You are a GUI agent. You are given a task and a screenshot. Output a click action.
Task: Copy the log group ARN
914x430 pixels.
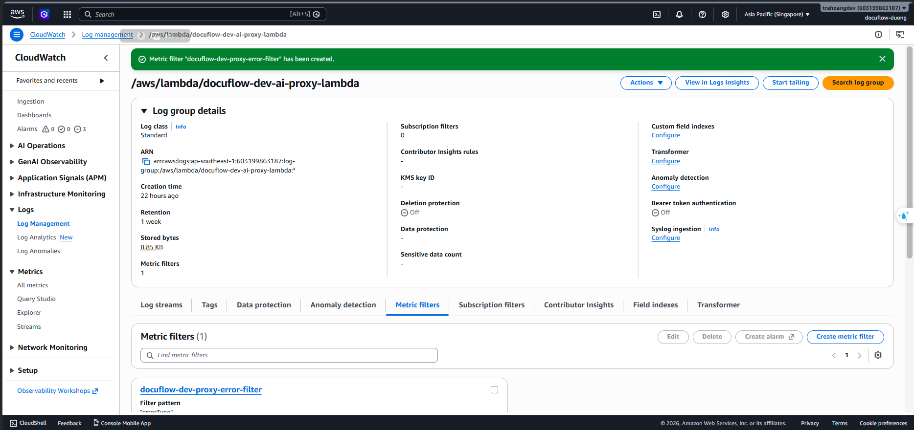[x=146, y=161]
